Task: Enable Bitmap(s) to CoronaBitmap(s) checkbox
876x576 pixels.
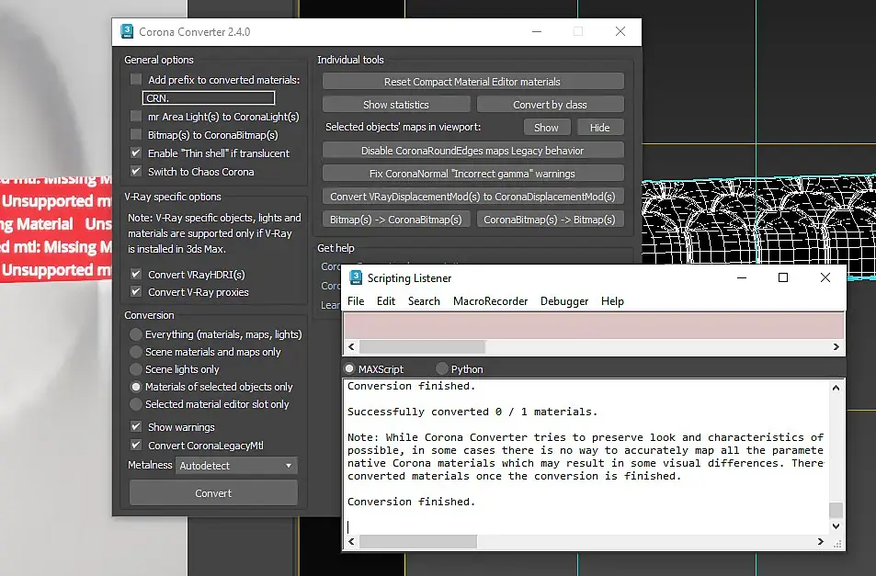Action: pos(136,134)
